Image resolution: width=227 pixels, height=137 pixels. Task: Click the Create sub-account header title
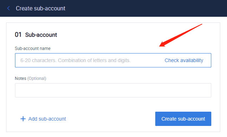[x=41, y=9]
